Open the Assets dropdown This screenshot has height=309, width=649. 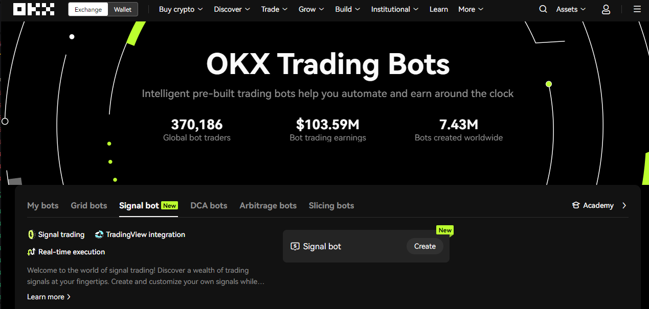coord(571,9)
